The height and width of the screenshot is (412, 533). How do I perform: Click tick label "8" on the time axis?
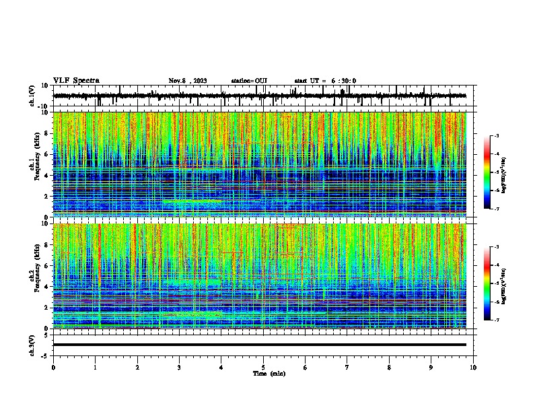[389, 368]
